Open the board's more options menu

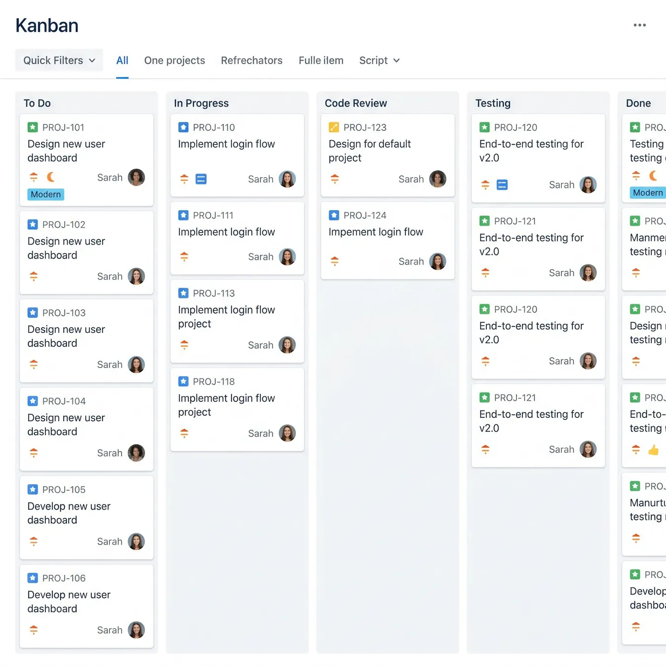(639, 25)
